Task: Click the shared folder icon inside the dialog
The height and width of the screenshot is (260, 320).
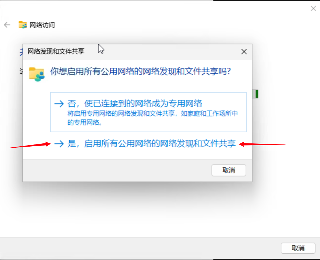Action: (37, 74)
